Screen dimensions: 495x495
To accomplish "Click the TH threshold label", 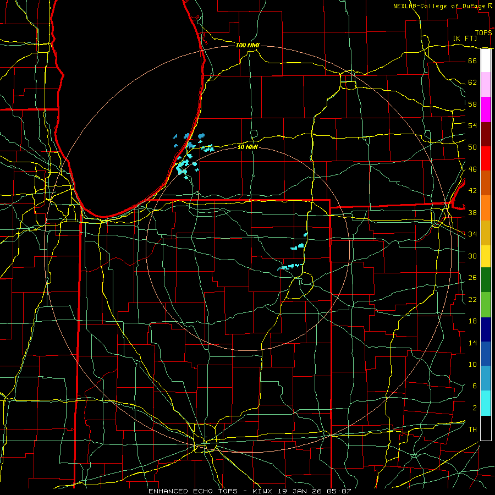I will coord(472,430).
